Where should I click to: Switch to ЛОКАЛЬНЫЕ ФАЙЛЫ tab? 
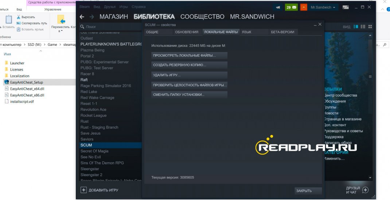(221, 32)
